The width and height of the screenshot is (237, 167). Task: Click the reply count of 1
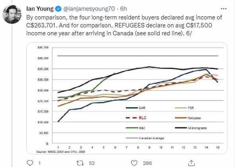point(39,163)
